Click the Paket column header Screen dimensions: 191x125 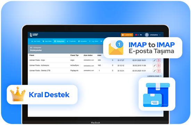pos(32,55)
